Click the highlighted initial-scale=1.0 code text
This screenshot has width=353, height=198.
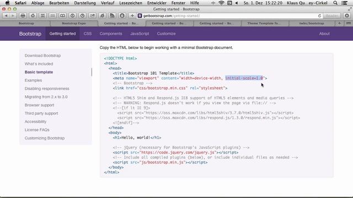(x=244, y=78)
